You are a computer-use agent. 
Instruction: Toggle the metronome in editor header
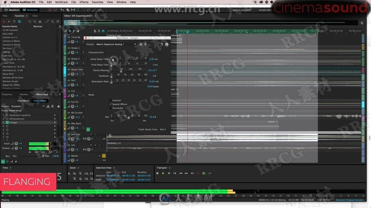click(95, 31)
